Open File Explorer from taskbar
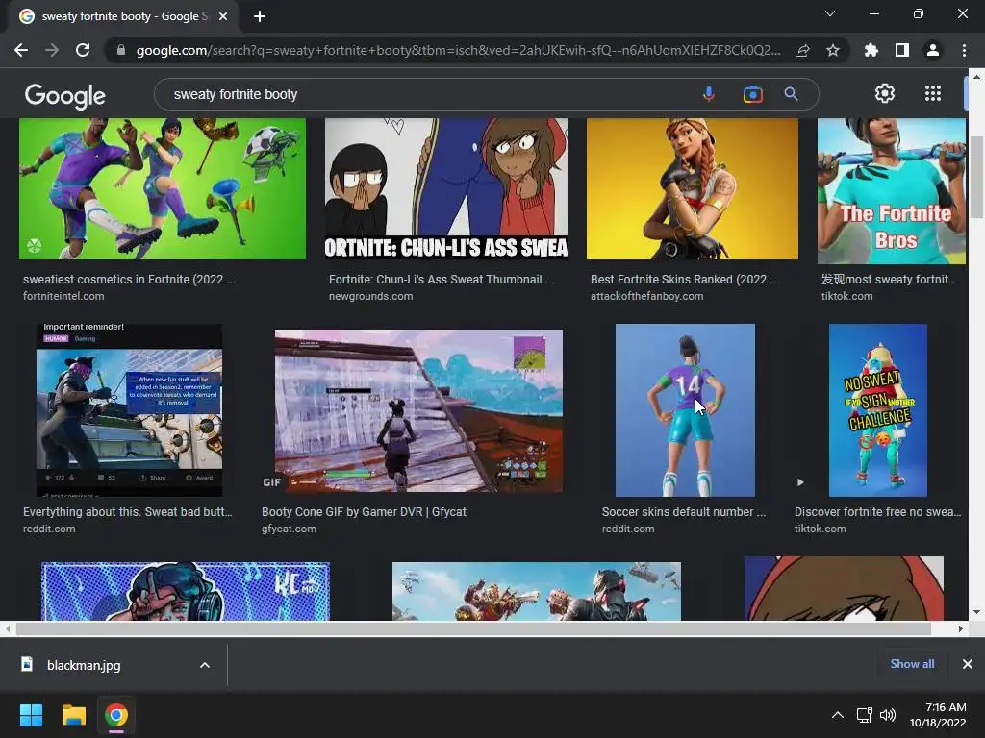 [73, 715]
